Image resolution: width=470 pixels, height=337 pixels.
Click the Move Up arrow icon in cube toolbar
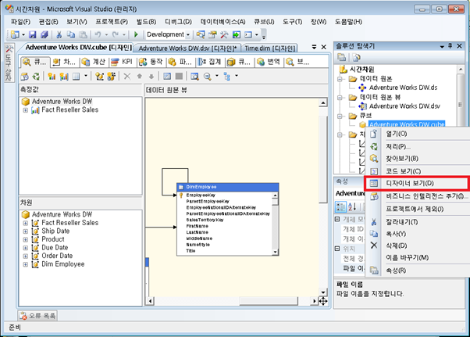[x=140, y=76]
